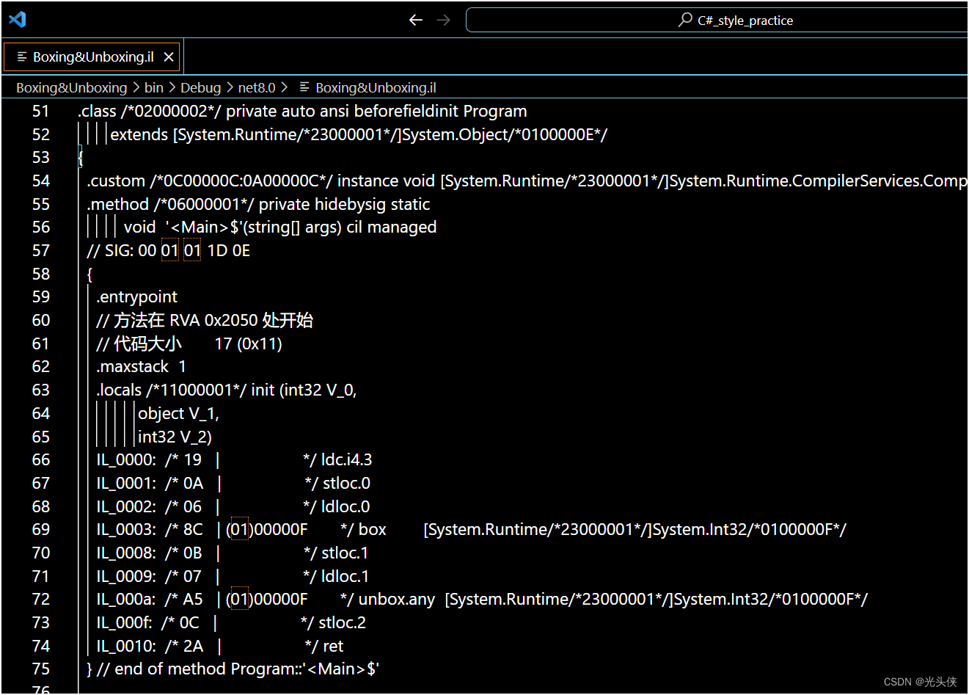
Task: Click the breadcrumb file icon before Boxing&Unboxing.il
Action: click(304, 87)
